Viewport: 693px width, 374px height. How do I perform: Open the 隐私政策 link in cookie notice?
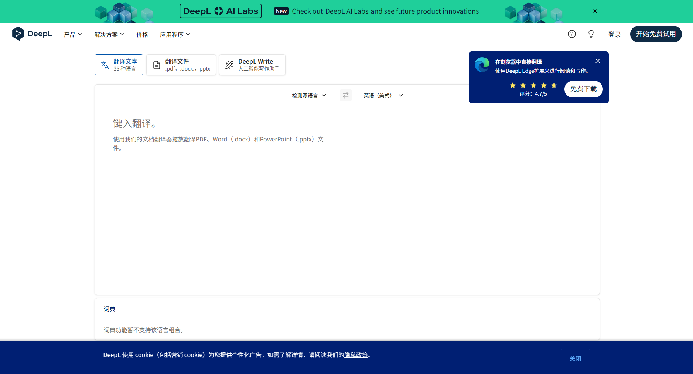(356, 355)
